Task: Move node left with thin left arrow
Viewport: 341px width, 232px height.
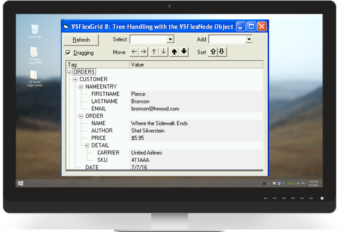Action: coord(134,52)
